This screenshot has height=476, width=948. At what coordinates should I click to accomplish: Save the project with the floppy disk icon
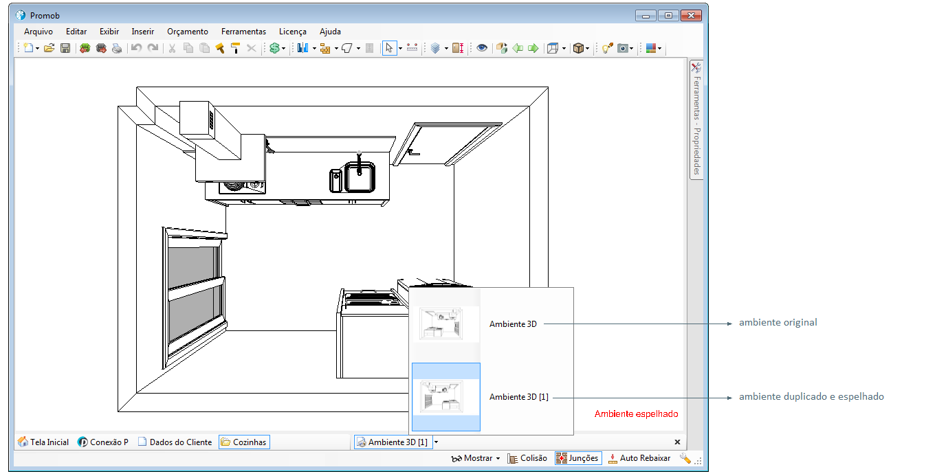[x=65, y=48]
